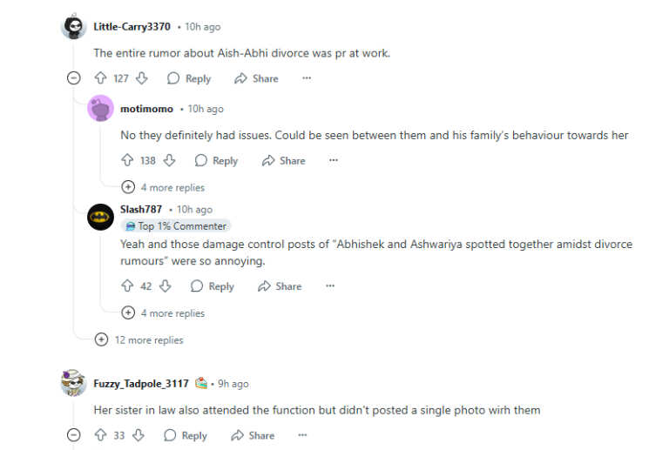
Task: Share Little-Carry3370's comment
Action: [x=256, y=78]
